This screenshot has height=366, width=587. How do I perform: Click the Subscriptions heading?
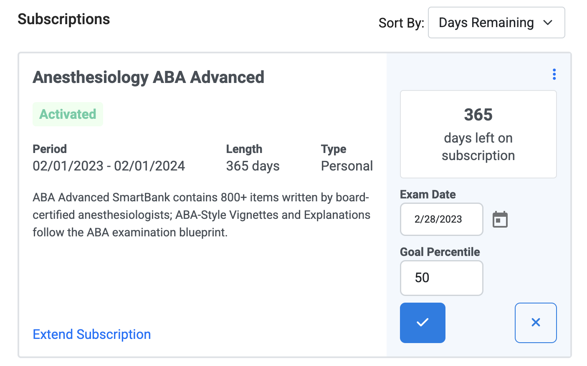64,19
